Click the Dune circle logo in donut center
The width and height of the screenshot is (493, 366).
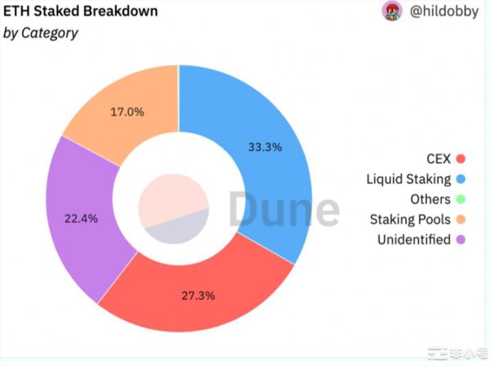[173, 208]
